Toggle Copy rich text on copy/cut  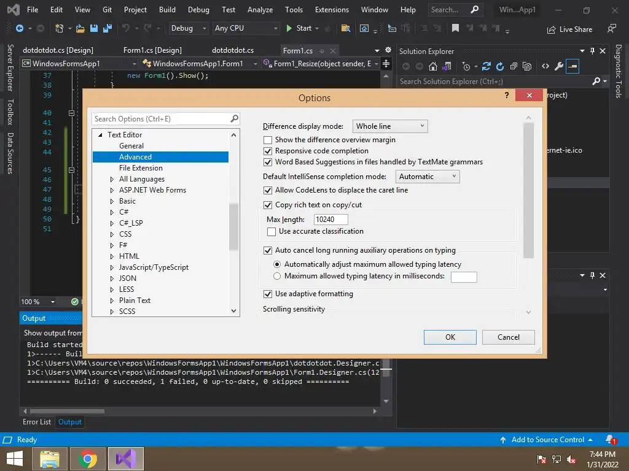coord(268,205)
